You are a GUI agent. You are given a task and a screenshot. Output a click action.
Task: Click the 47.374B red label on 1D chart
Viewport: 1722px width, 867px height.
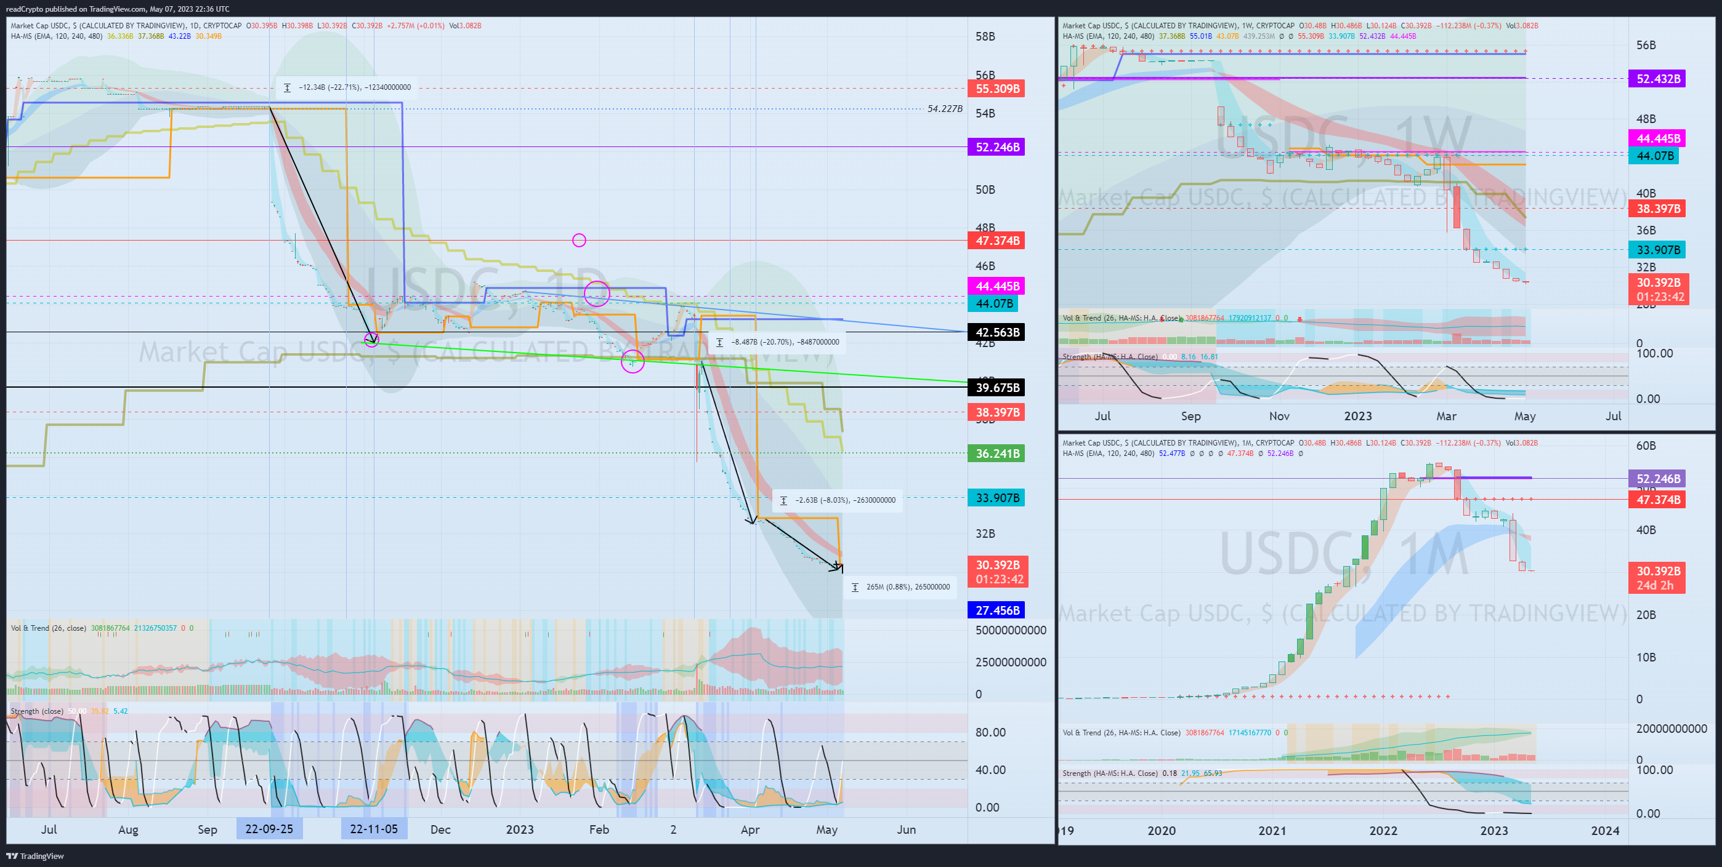[996, 241]
